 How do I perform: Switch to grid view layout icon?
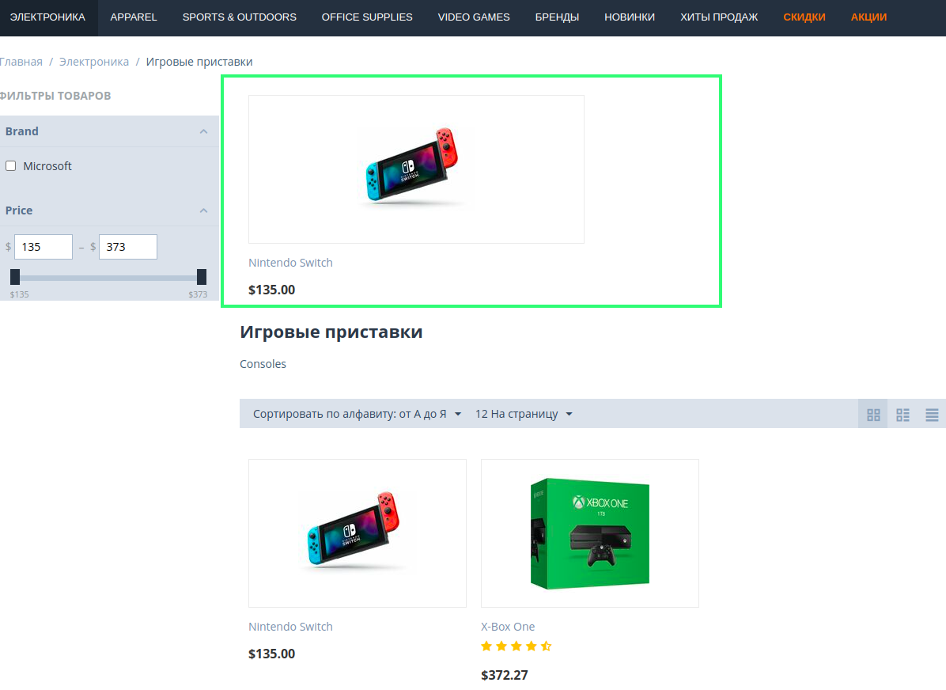(873, 415)
